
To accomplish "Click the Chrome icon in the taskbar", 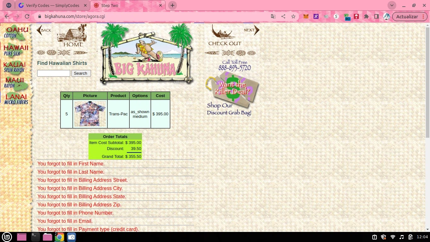I will pyautogui.click(x=59, y=237).
